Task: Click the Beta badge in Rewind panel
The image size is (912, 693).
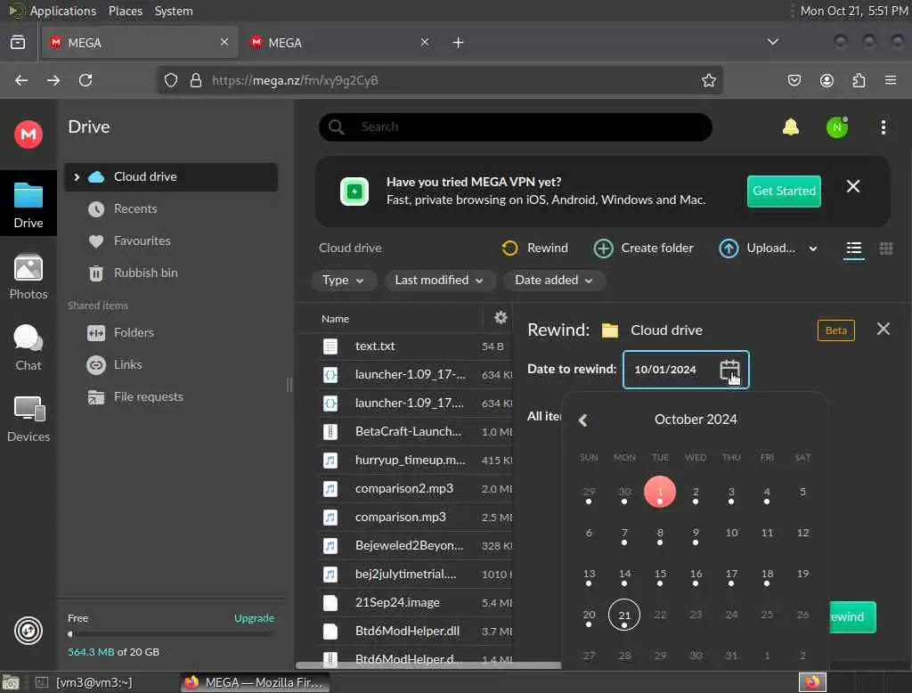Action: [x=835, y=330]
